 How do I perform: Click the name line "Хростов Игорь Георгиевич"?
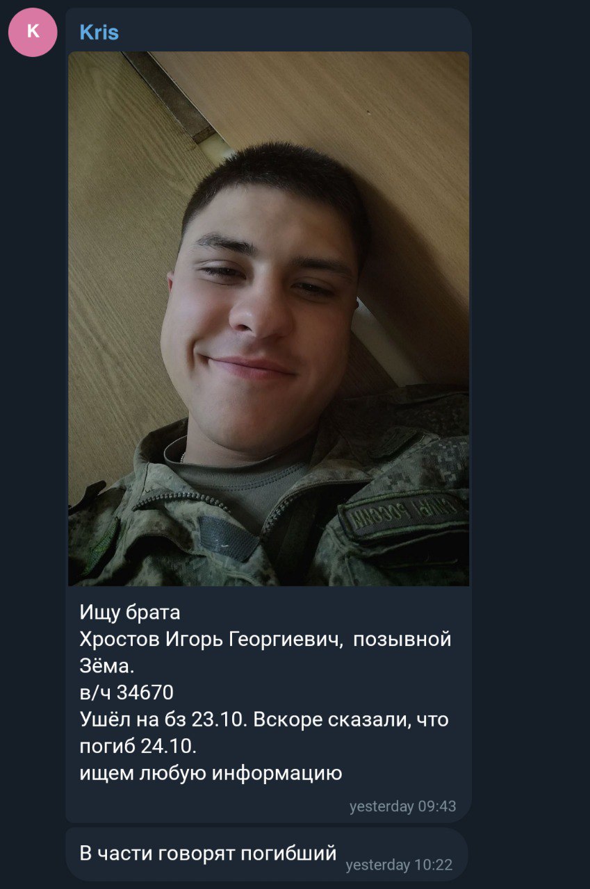(x=211, y=640)
